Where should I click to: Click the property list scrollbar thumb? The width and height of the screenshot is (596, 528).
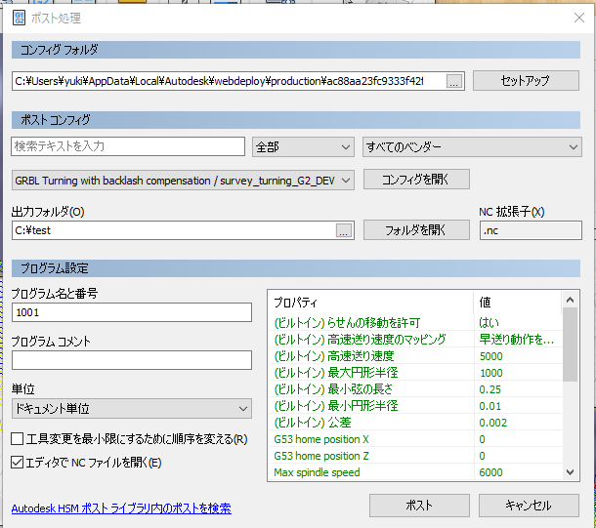click(x=570, y=345)
